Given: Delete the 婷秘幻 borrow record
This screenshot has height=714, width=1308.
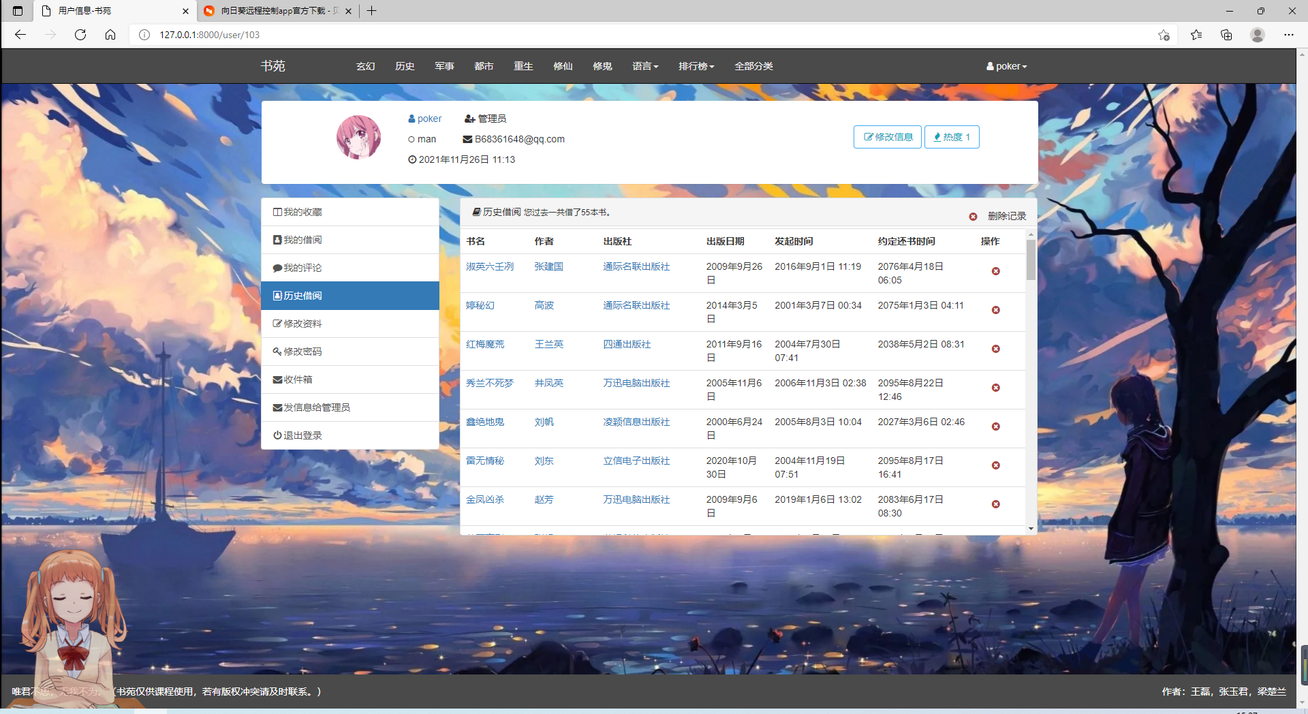Looking at the screenshot, I should tap(995, 310).
